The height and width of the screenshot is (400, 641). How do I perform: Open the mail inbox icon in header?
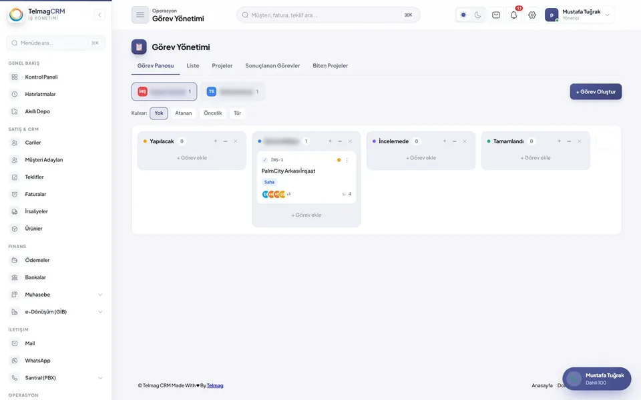click(496, 15)
